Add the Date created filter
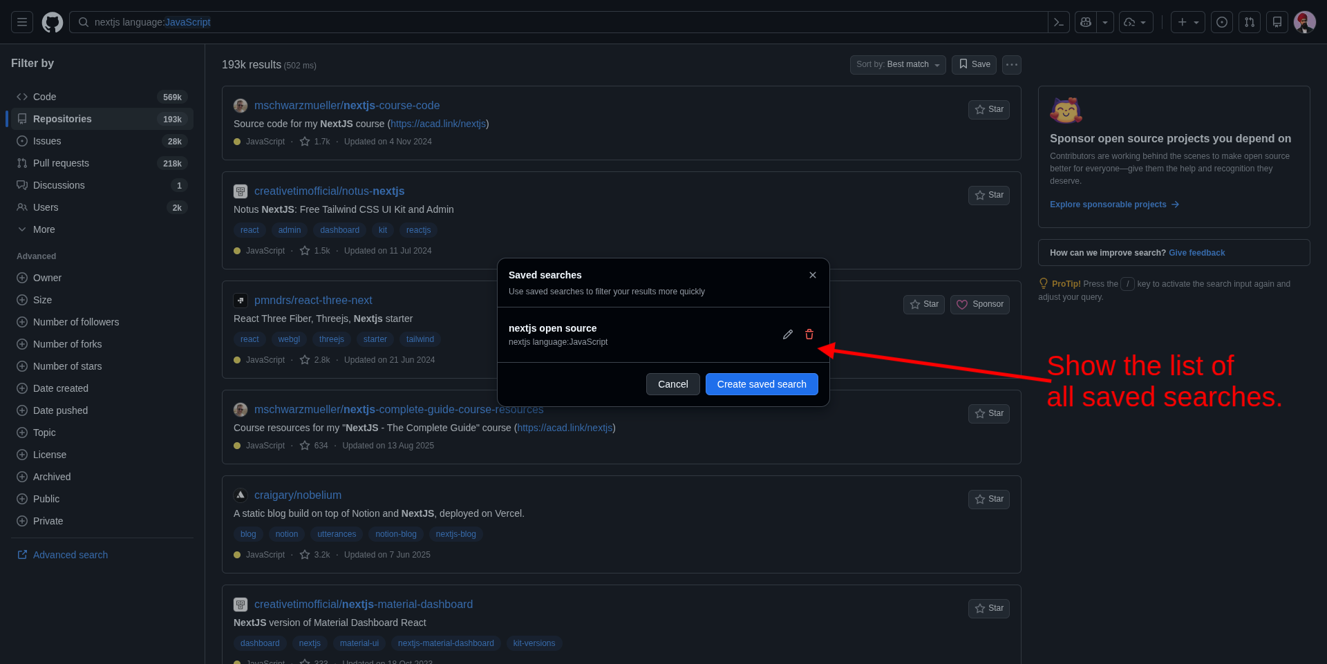This screenshot has width=1327, height=664. point(102,388)
